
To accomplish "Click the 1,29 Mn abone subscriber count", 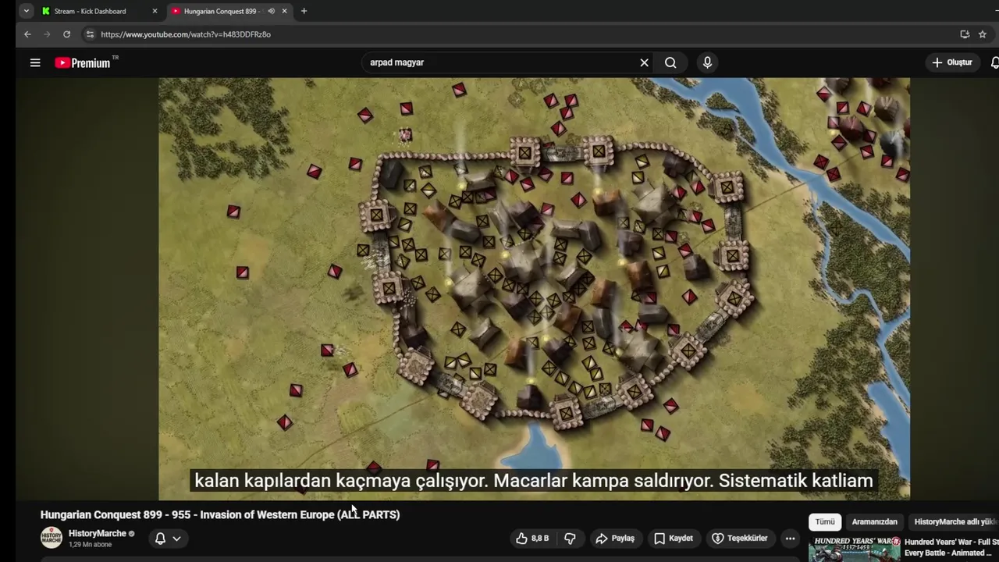I will tap(90, 544).
